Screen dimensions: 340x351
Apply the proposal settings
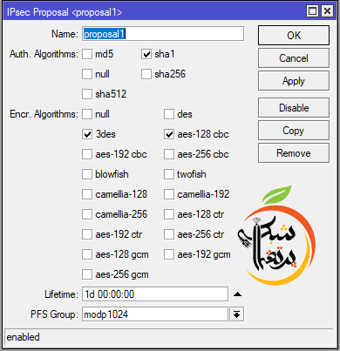[294, 81]
